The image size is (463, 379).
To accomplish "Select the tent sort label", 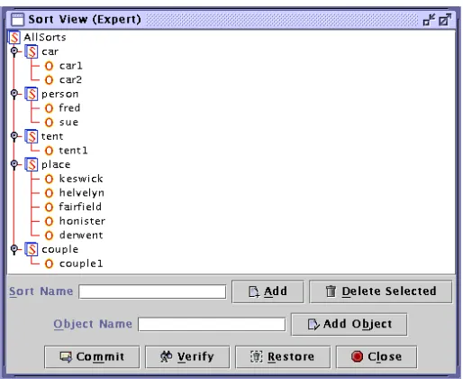I will click(52, 136).
